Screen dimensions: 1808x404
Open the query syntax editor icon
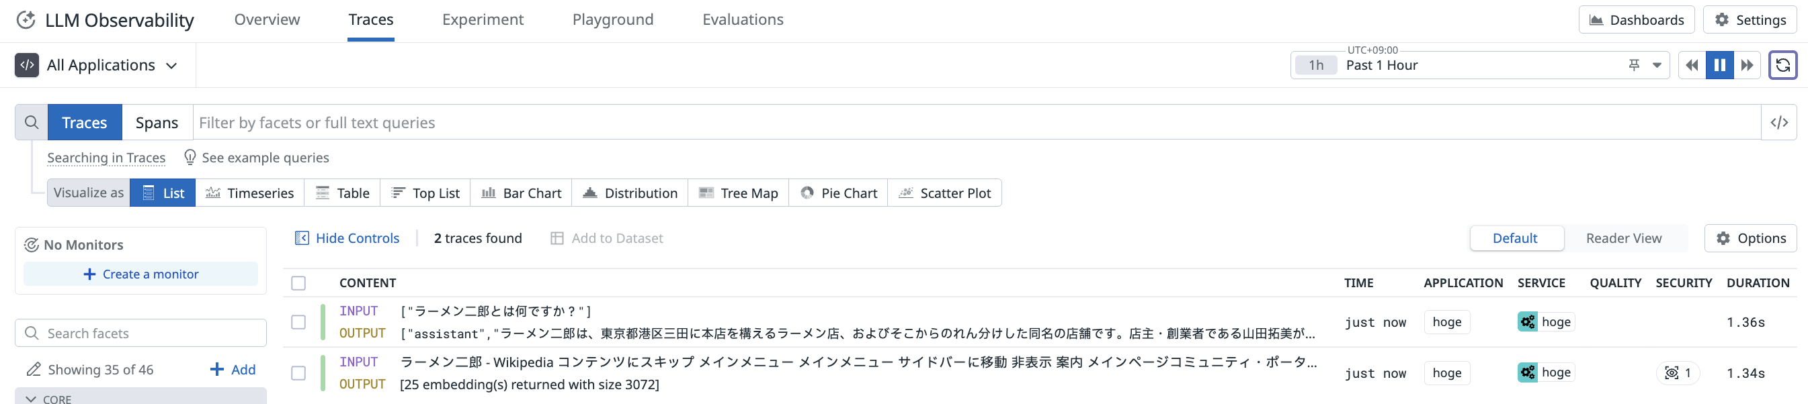point(1781,122)
